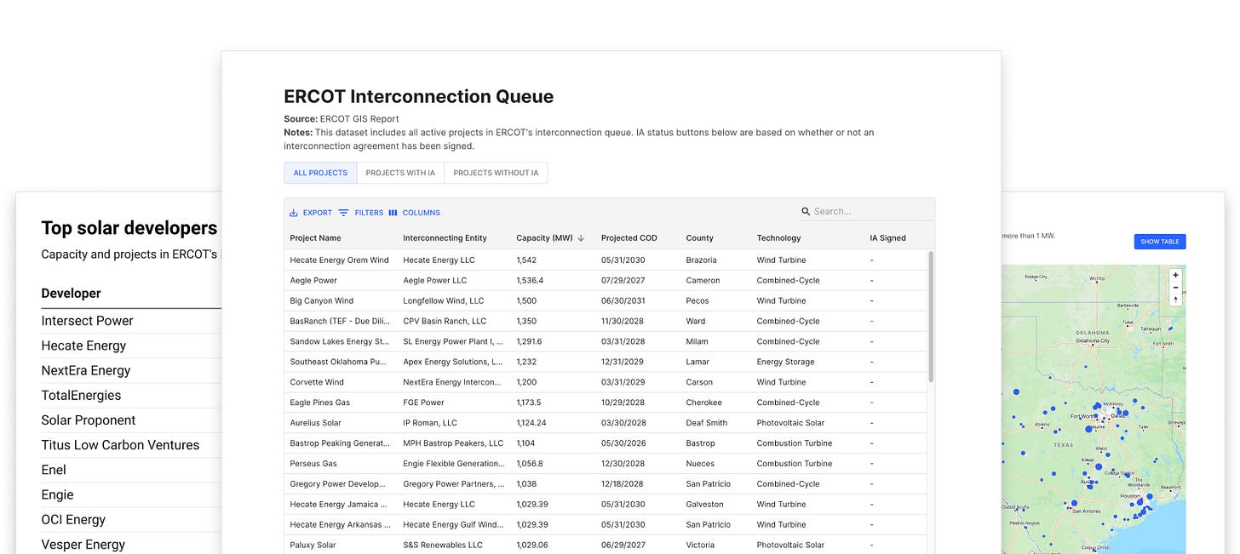Open the Filters button
1240x554 pixels.
(x=360, y=213)
